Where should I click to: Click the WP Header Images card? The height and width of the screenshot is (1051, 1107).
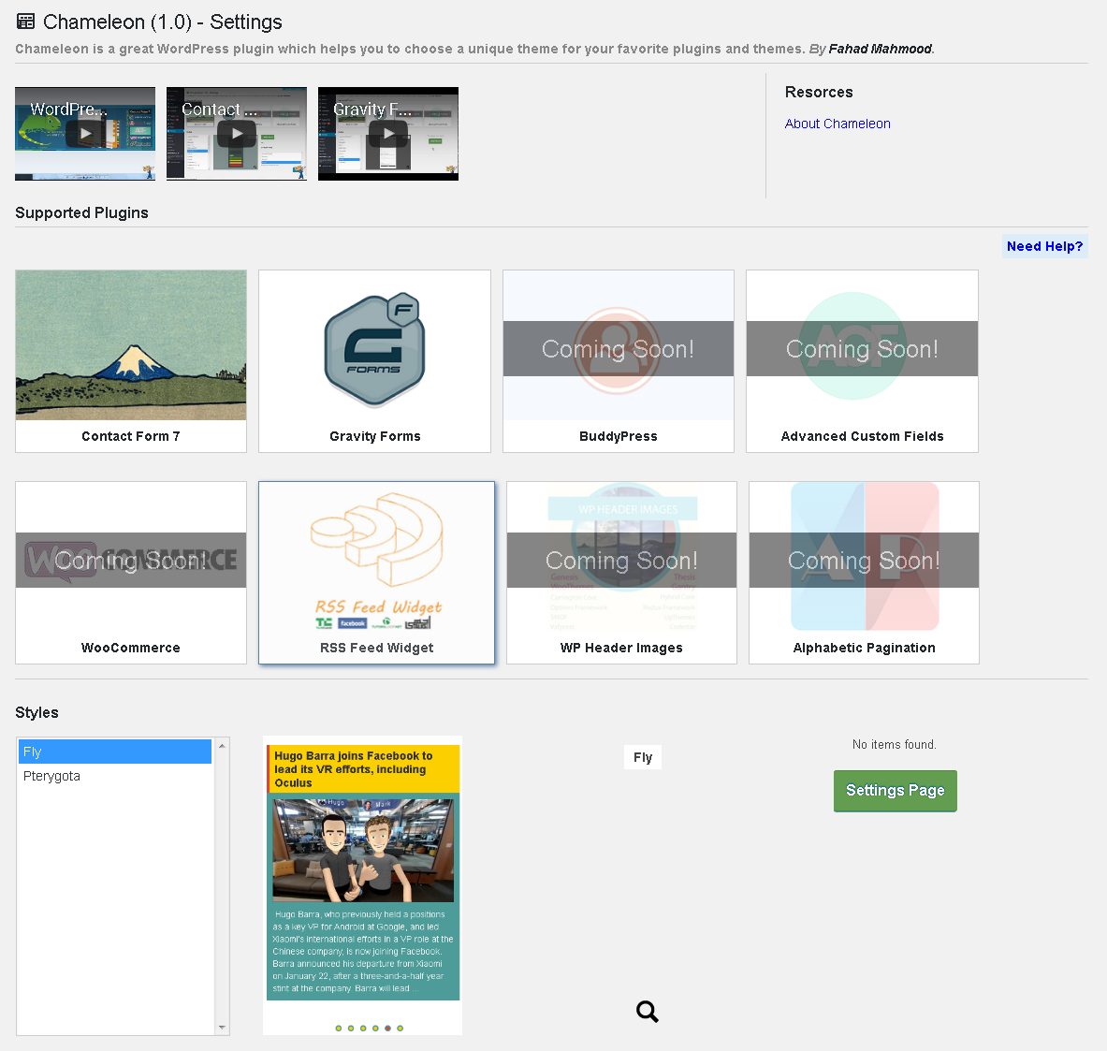tap(622, 573)
